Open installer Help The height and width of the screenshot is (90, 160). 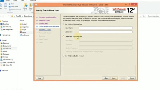pyautogui.click(x=39, y=78)
